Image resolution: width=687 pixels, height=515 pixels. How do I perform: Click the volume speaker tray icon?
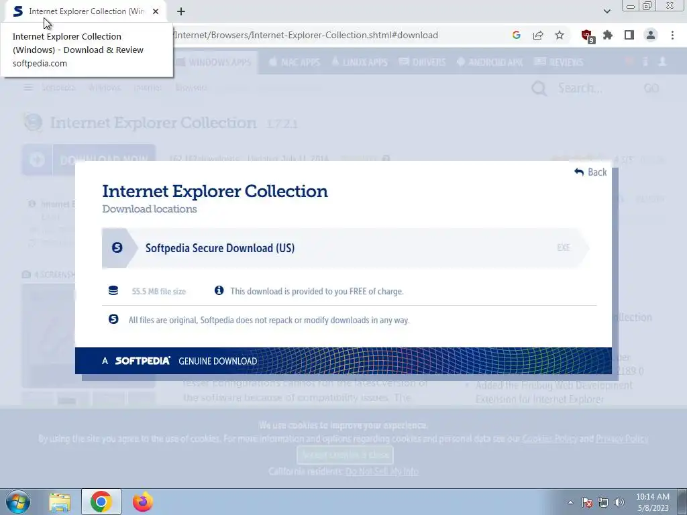[x=619, y=502]
